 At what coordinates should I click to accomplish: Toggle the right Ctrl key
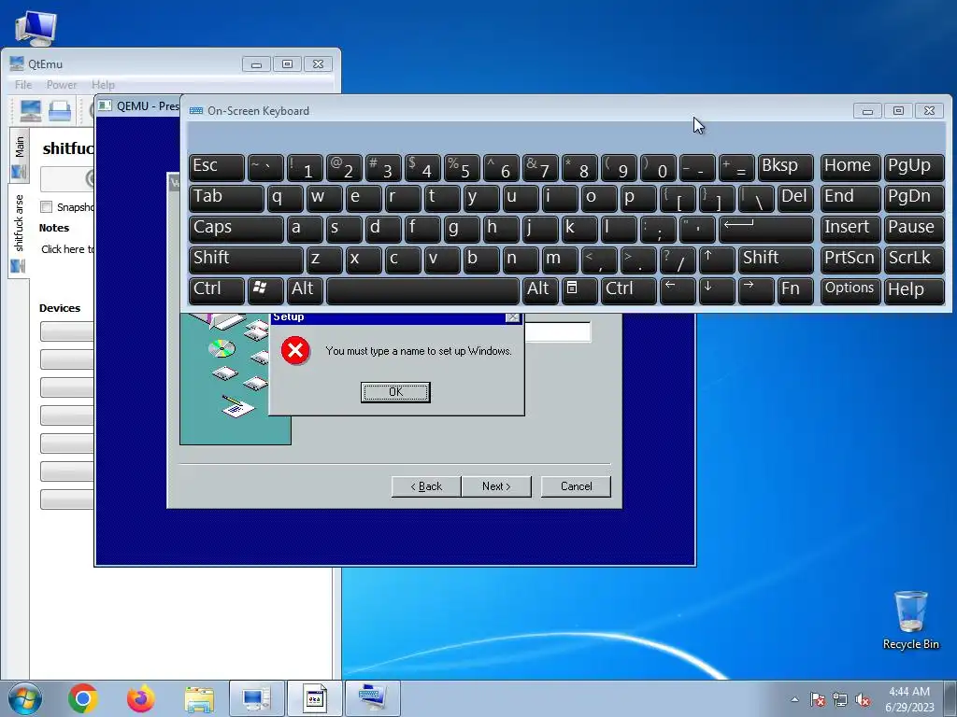[629, 290]
